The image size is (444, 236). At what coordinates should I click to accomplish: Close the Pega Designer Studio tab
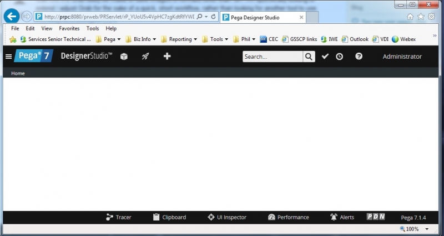tap(301, 18)
